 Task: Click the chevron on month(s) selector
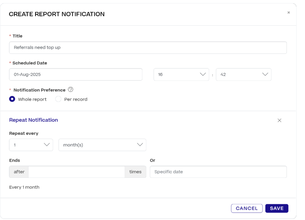coord(140,145)
